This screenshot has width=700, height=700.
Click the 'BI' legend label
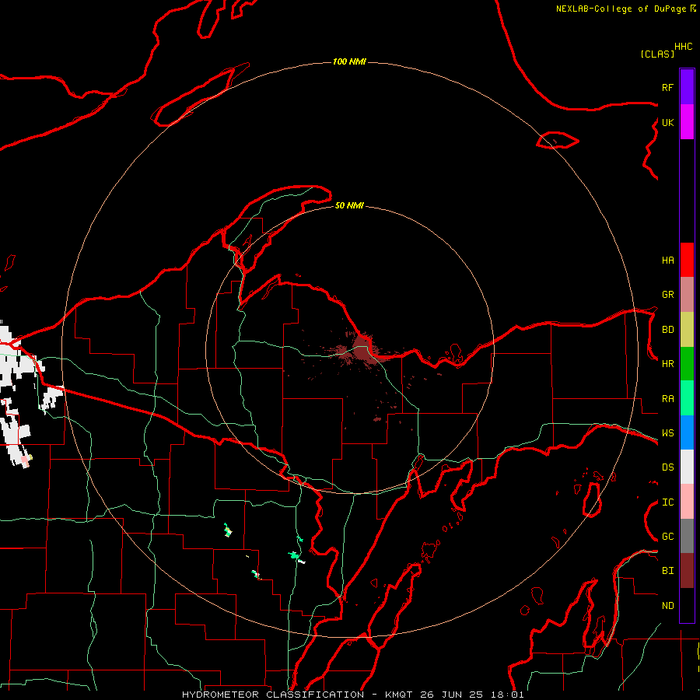667,571
